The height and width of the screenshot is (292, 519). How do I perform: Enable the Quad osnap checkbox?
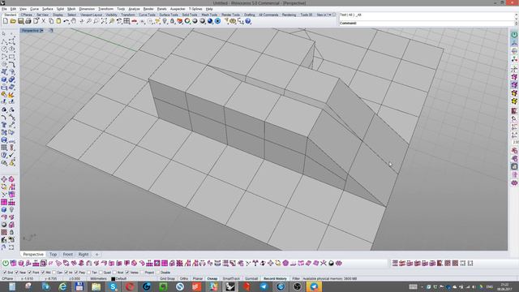101,273
